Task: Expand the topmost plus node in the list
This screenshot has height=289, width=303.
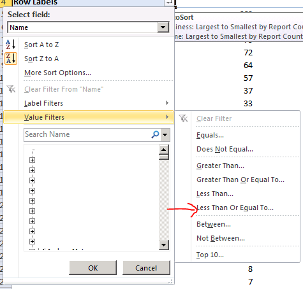Action: 32,160
